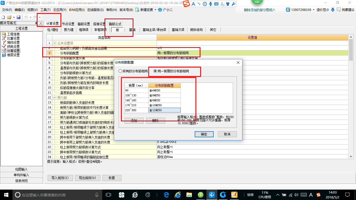Click the Undo arrow icon

click(26, 17)
